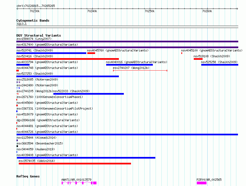The height and width of the screenshot is (186, 246).
Task: Click the esv2671760 1000Genomes Phase1 label
Action: tap(50, 97)
